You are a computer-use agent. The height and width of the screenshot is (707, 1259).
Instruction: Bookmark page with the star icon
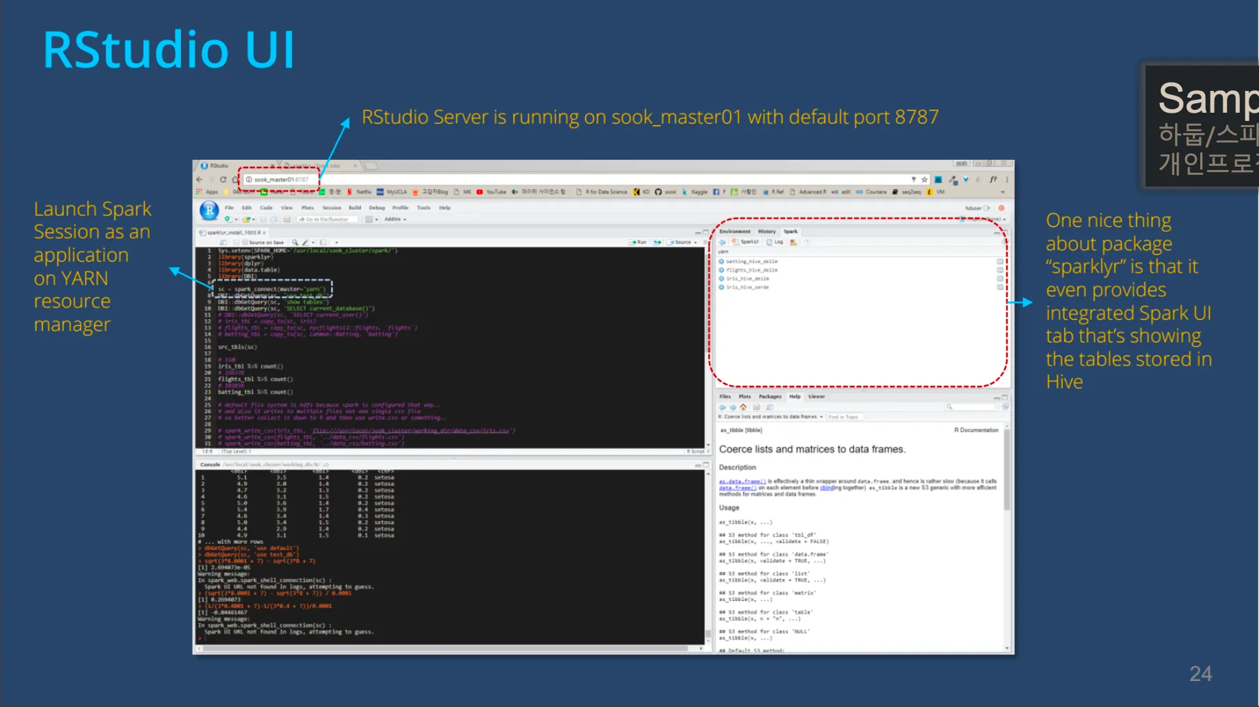tap(924, 180)
